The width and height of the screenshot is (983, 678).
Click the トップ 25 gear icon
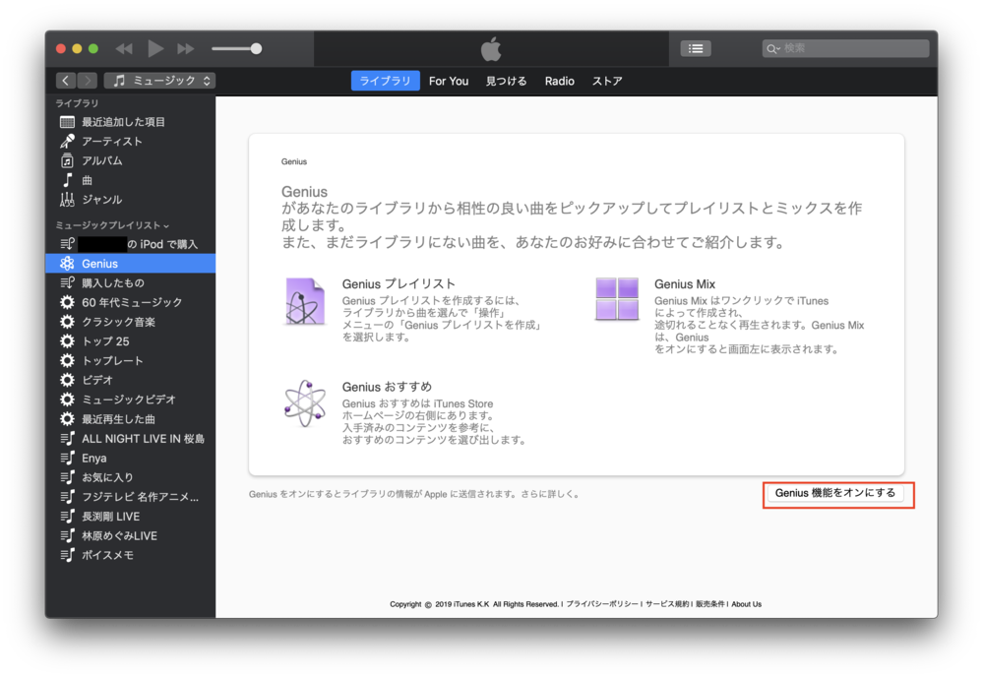click(67, 341)
